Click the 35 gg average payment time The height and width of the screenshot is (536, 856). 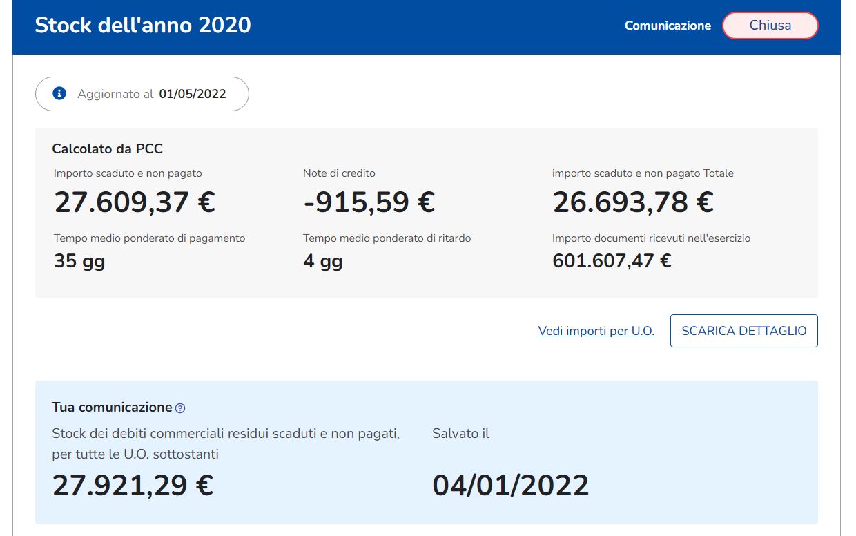(x=79, y=261)
